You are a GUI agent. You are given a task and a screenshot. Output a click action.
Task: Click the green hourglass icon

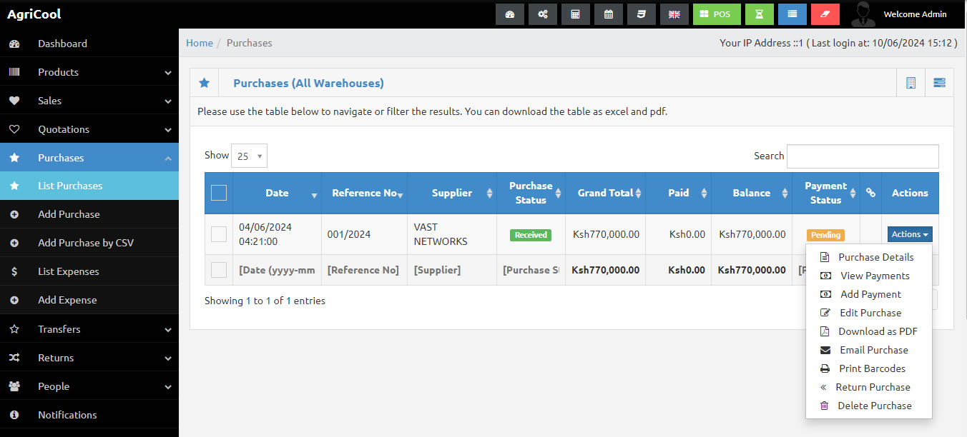point(760,14)
